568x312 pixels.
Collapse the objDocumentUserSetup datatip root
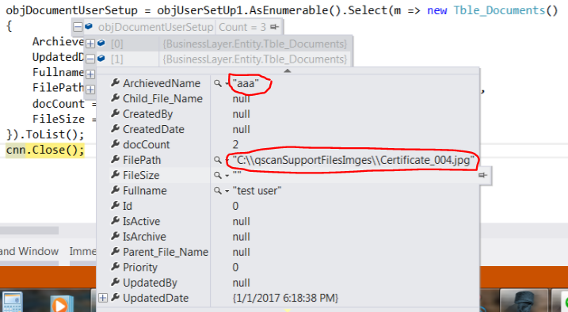77,27
